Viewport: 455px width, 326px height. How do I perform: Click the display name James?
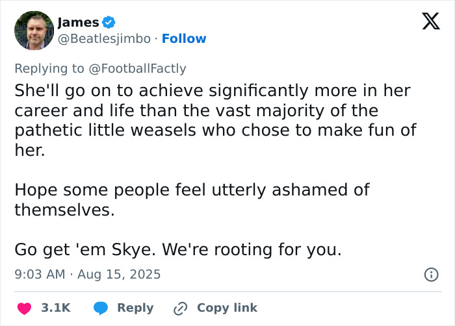(x=79, y=23)
